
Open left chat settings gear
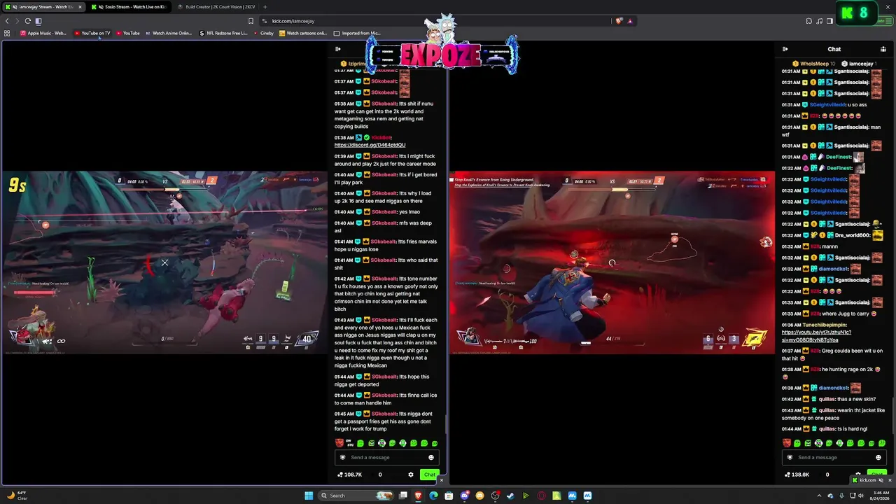[411, 475]
